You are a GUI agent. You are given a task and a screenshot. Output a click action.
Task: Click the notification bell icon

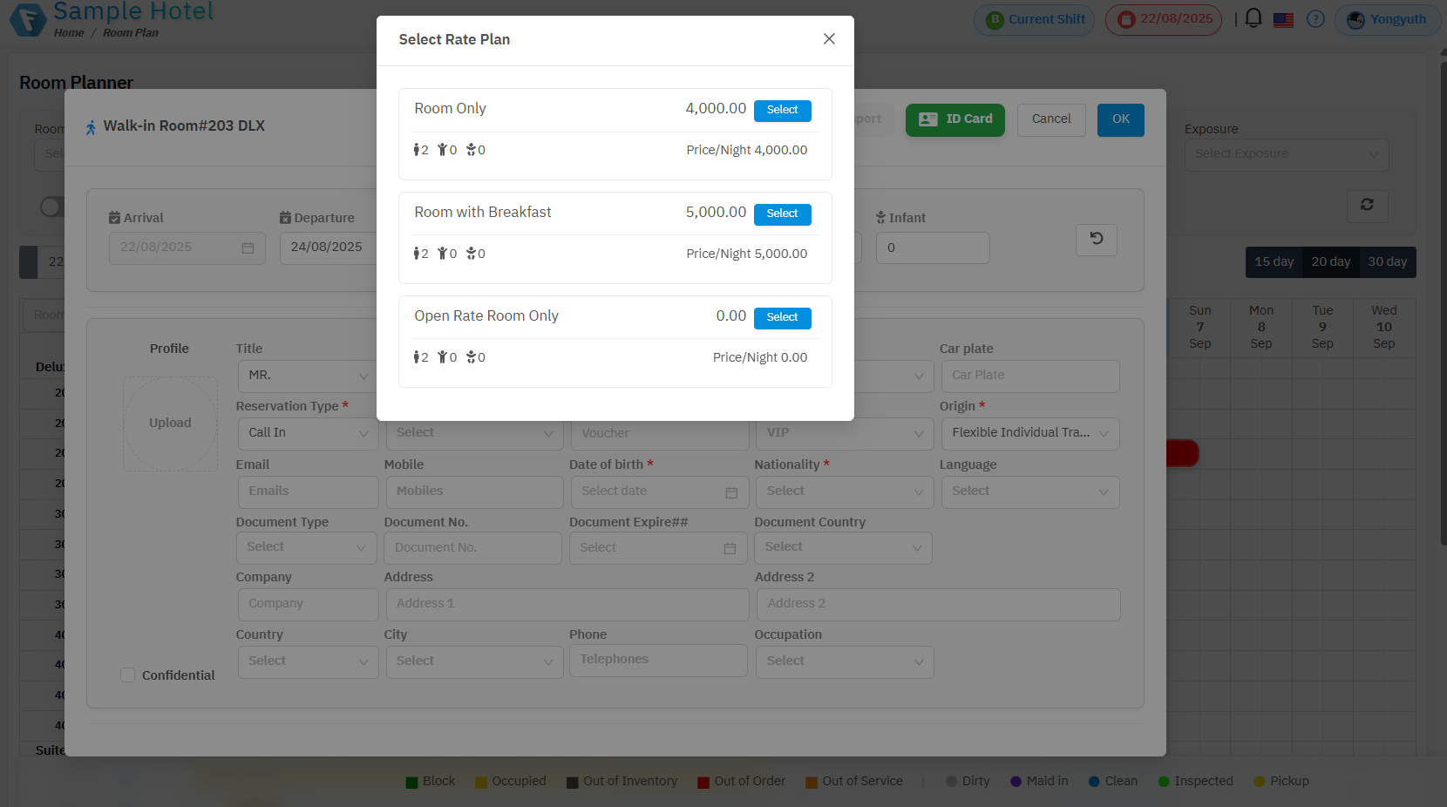(x=1253, y=18)
